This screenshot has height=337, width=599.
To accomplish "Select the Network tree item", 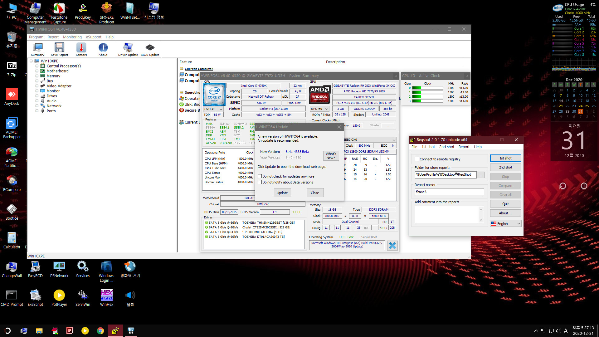I will tap(54, 106).
